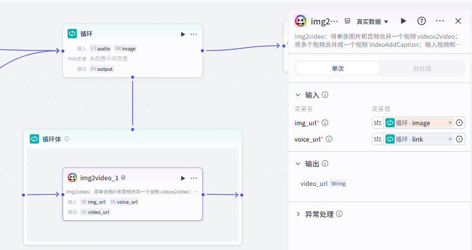The width and height of the screenshot is (472, 250).
Task: Show info for 循环体 header
Action: tap(67, 139)
